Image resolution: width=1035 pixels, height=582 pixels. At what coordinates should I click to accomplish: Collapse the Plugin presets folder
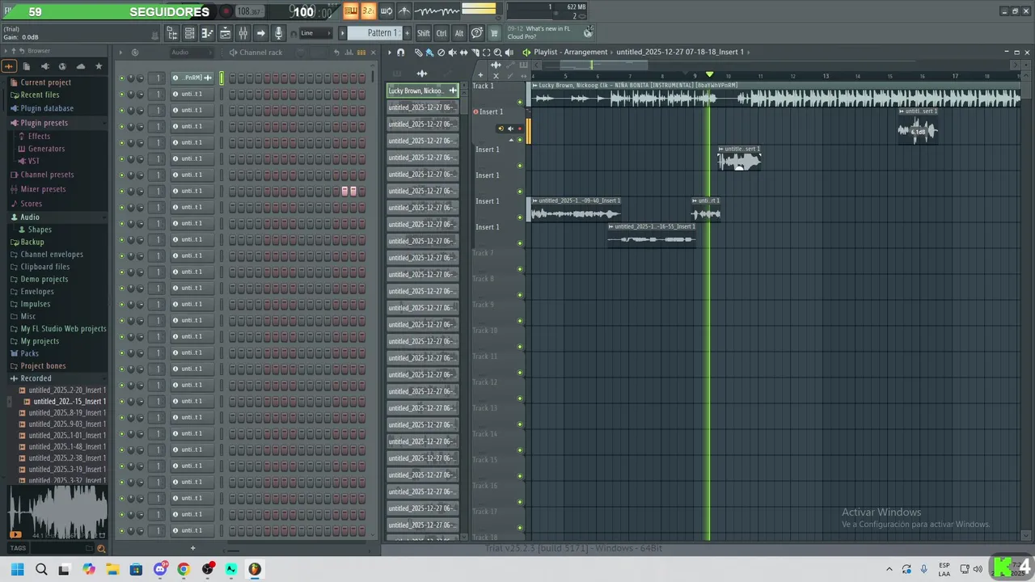pyautogui.click(x=44, y=123)
